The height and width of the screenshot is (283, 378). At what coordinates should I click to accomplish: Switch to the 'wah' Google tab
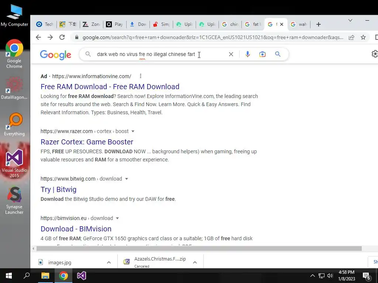[299, 24]
